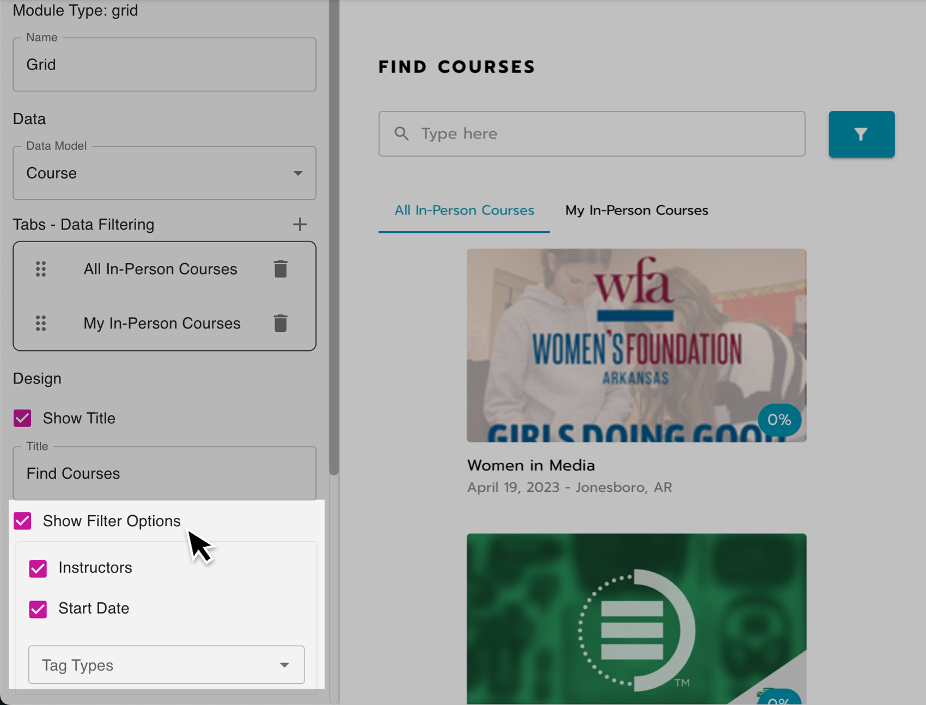This screenshot has width=926, height=705.
Task: Open the Data Model Course dropdown
Action: pos(165,173)
